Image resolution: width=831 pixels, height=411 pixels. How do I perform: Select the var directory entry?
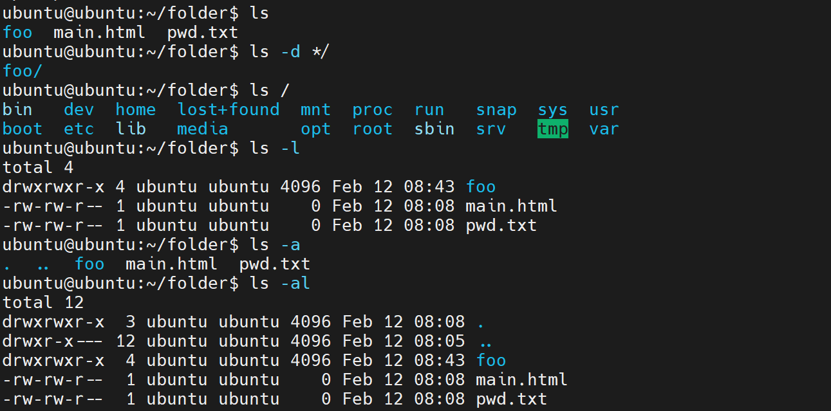pyautogui.click(x=604, y=129)
